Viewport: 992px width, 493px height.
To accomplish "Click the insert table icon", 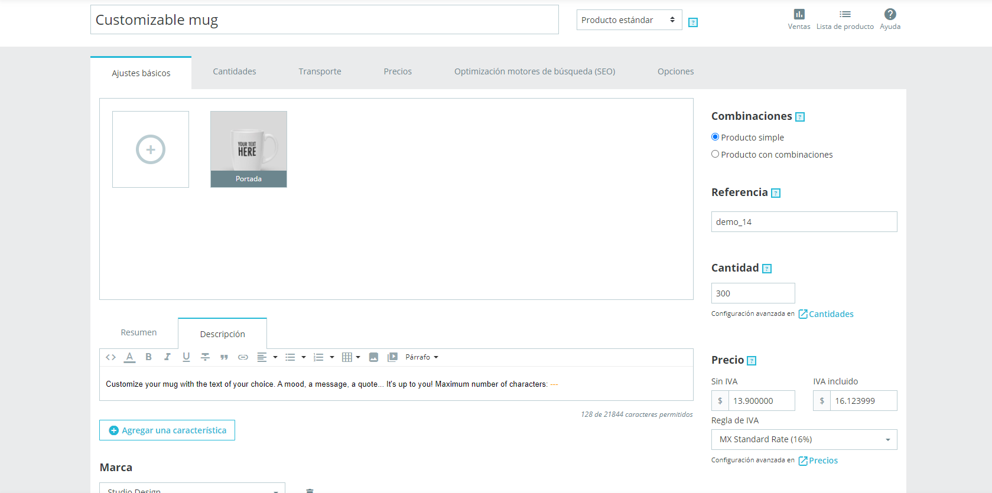I will coord(347,357).
